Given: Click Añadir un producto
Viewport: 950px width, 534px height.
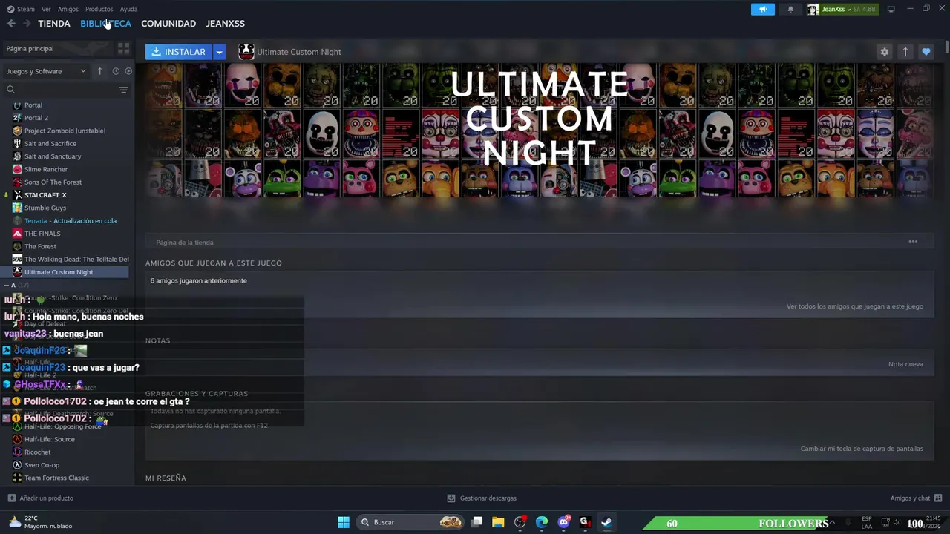Looking at the screenshot, I should click(41, 498).
